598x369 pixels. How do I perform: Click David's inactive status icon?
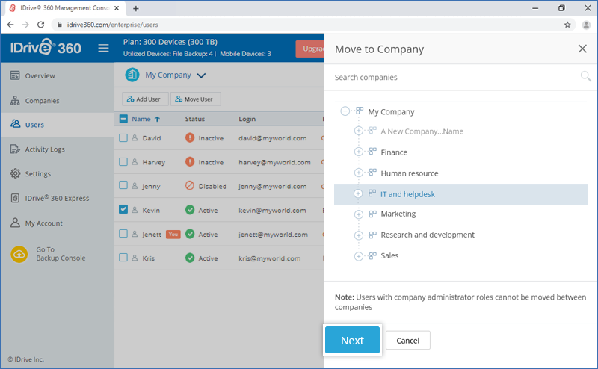click(x=190, y=137)
